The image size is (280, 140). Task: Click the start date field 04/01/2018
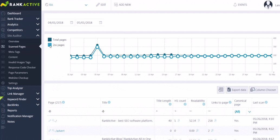pyautogui.click(x=61, y=23)
